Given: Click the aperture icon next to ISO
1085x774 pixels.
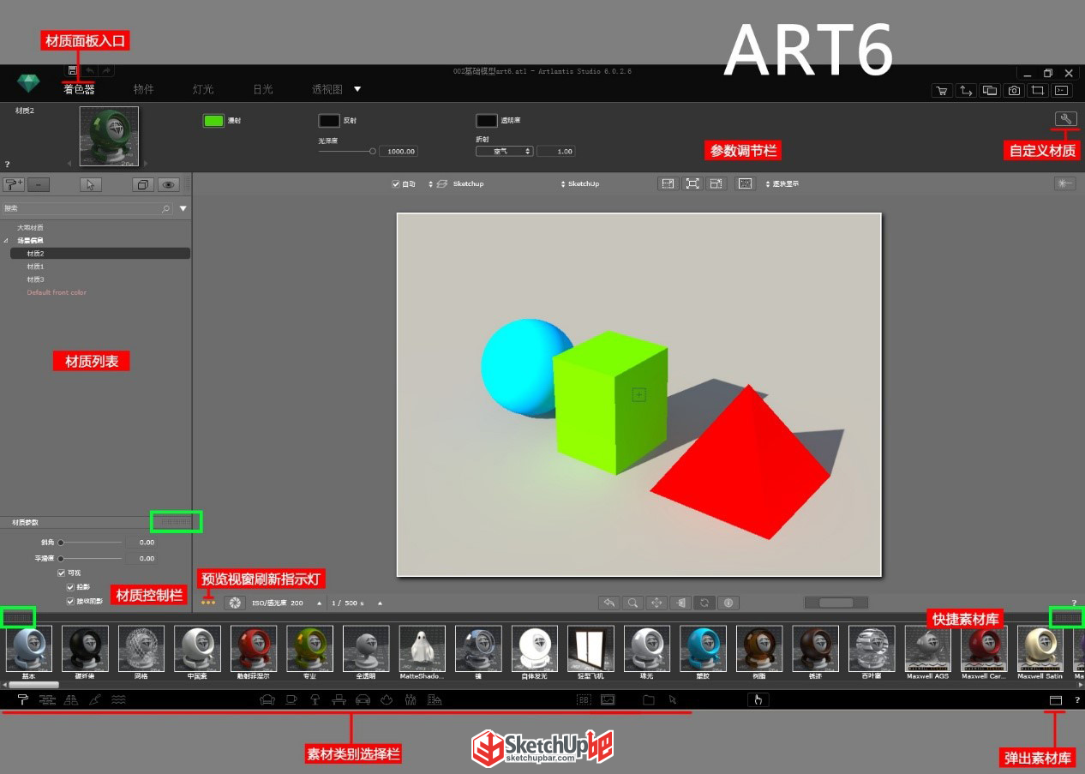Looking at the screenshot, I should click(234, 603).
